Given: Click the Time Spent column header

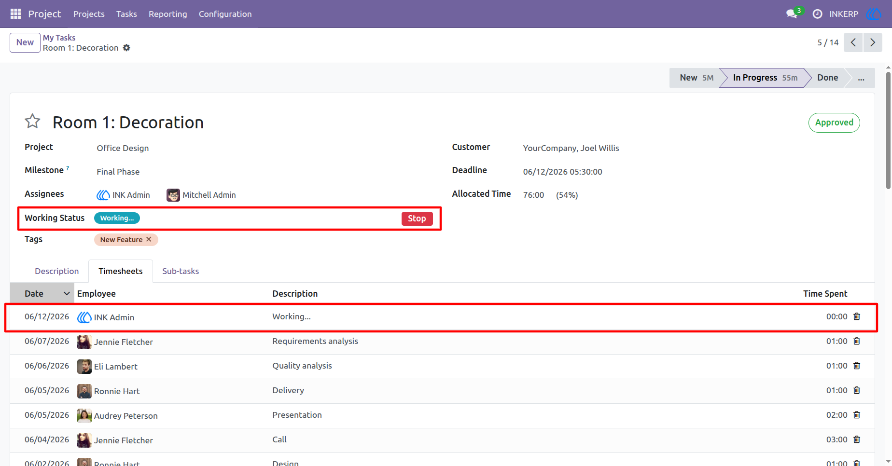Looking at the screenshot, I should click(x=825, y=293).
